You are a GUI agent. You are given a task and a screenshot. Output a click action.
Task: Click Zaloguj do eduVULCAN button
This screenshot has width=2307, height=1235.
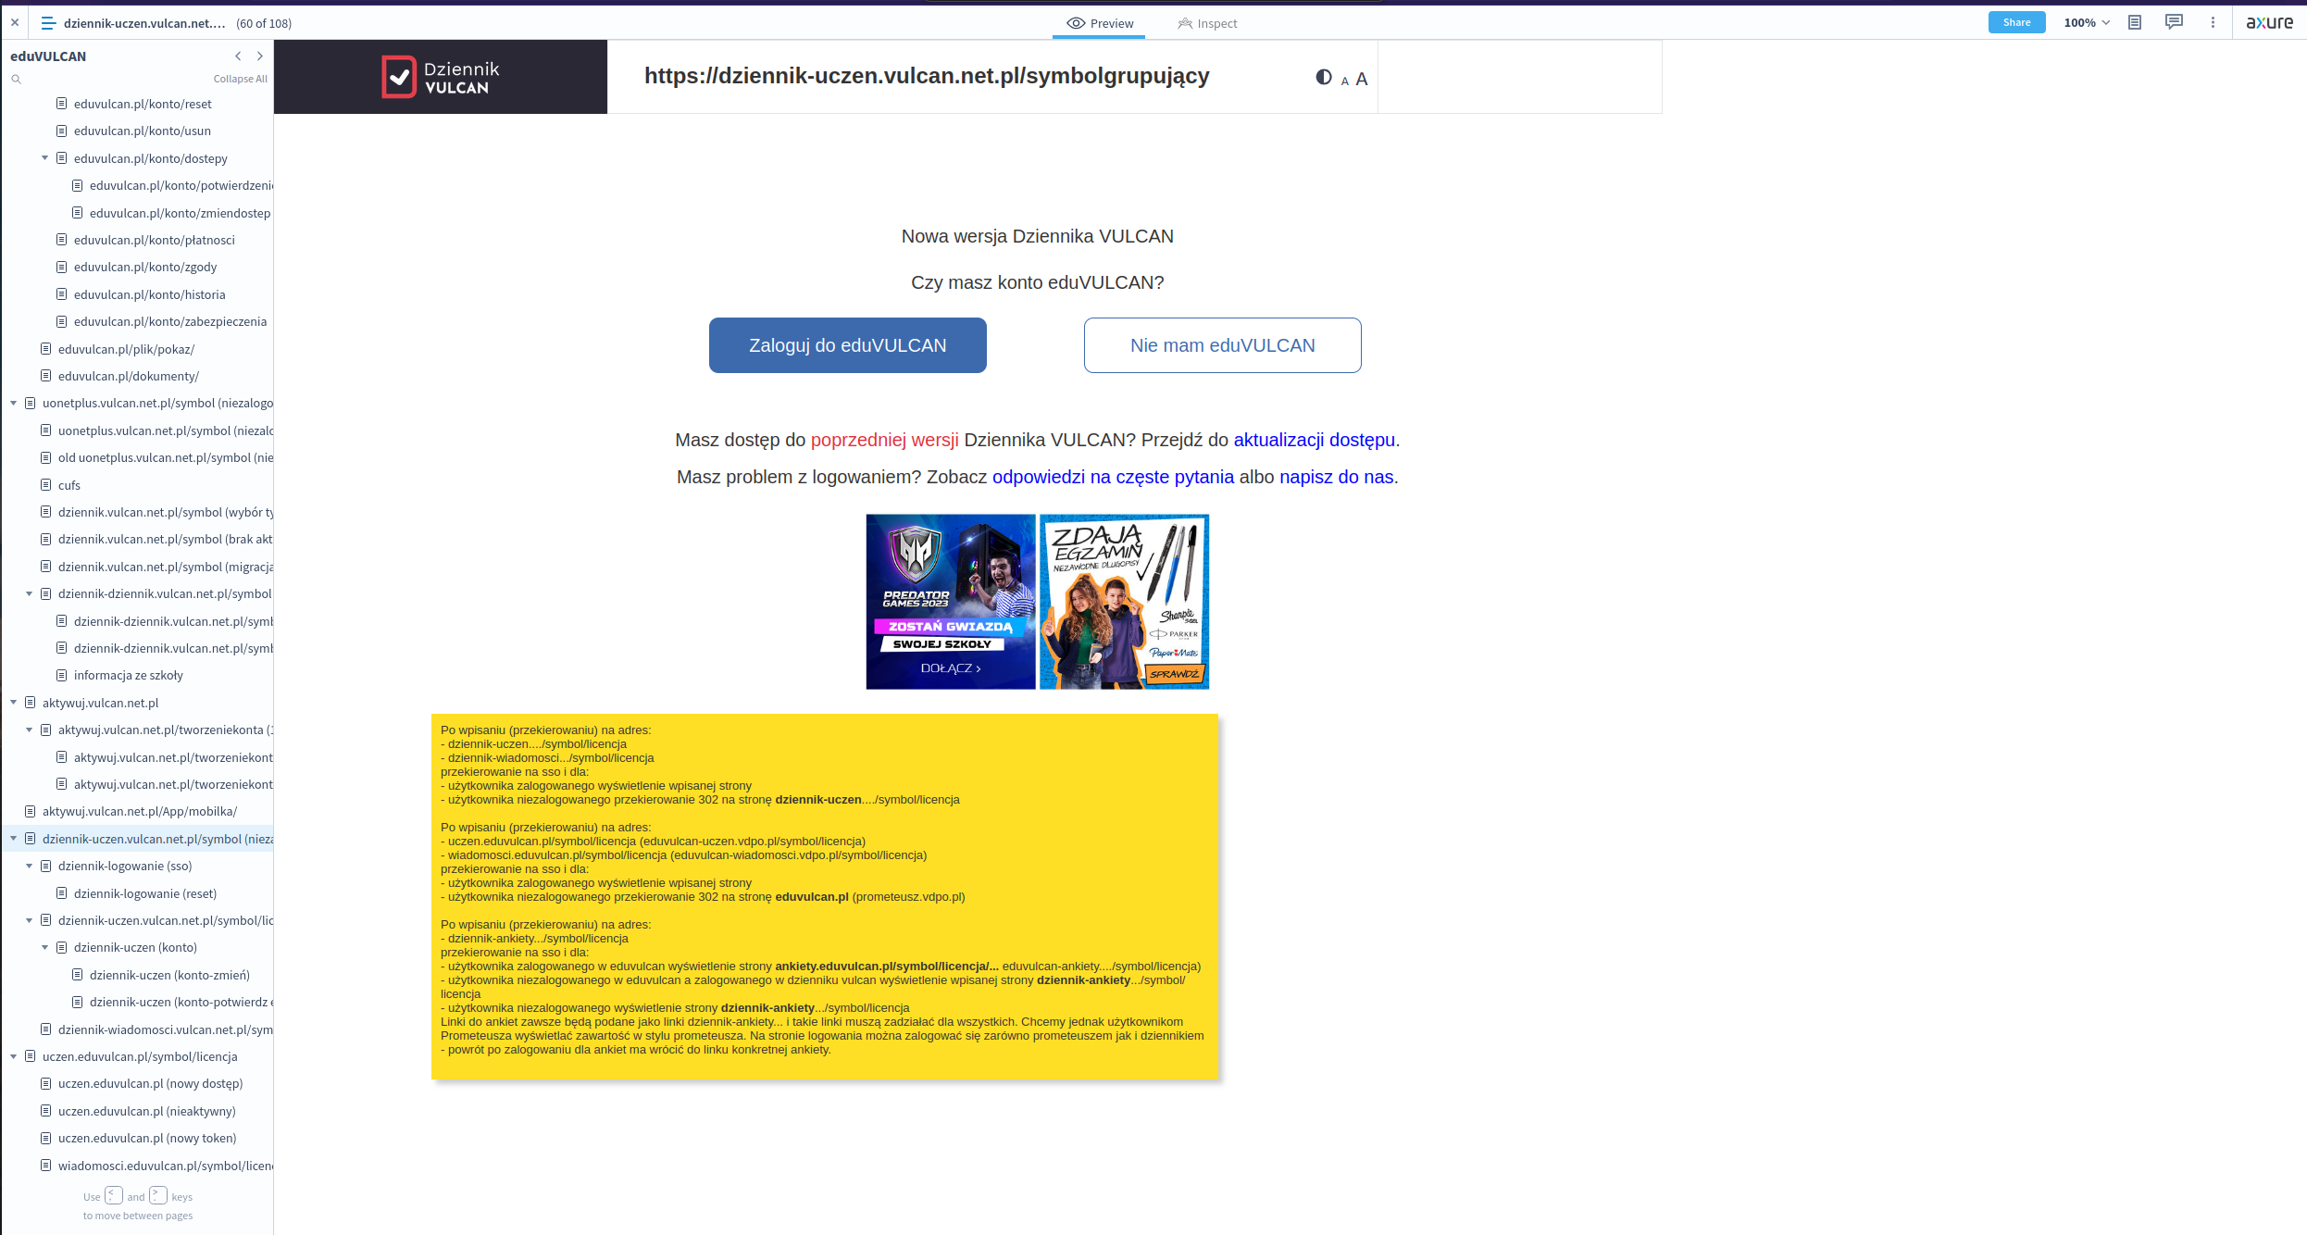[847, 345]
